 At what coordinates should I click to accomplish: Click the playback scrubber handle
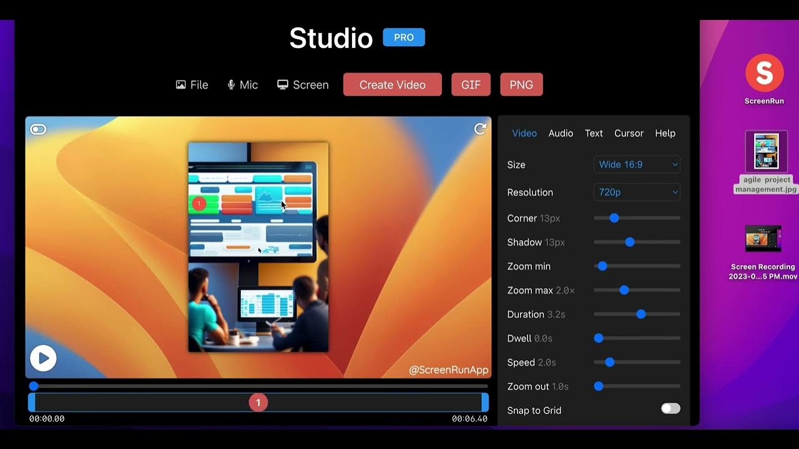(x=34, y=386)
